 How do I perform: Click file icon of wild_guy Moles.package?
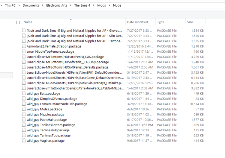point(24,109)
